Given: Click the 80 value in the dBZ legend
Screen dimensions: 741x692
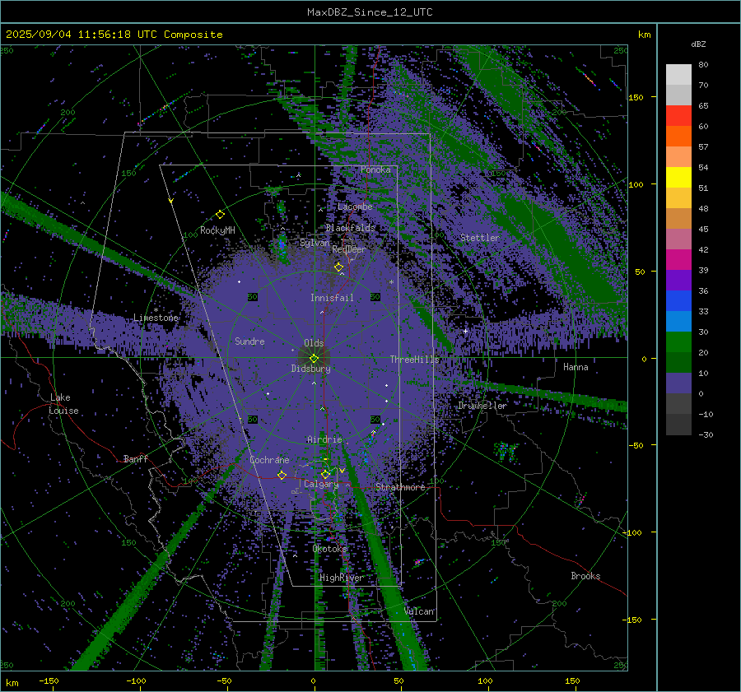Looking at the screenshot, I should coord(703,65).
